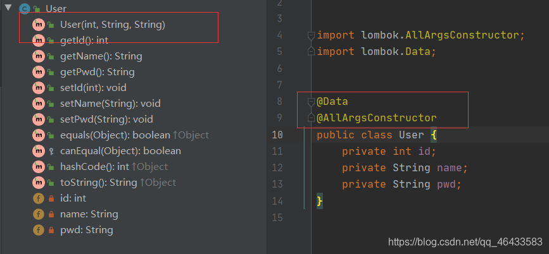Select the pwd: String field
This screenshot has height=254, width=549.
click(x=86, y=230)
